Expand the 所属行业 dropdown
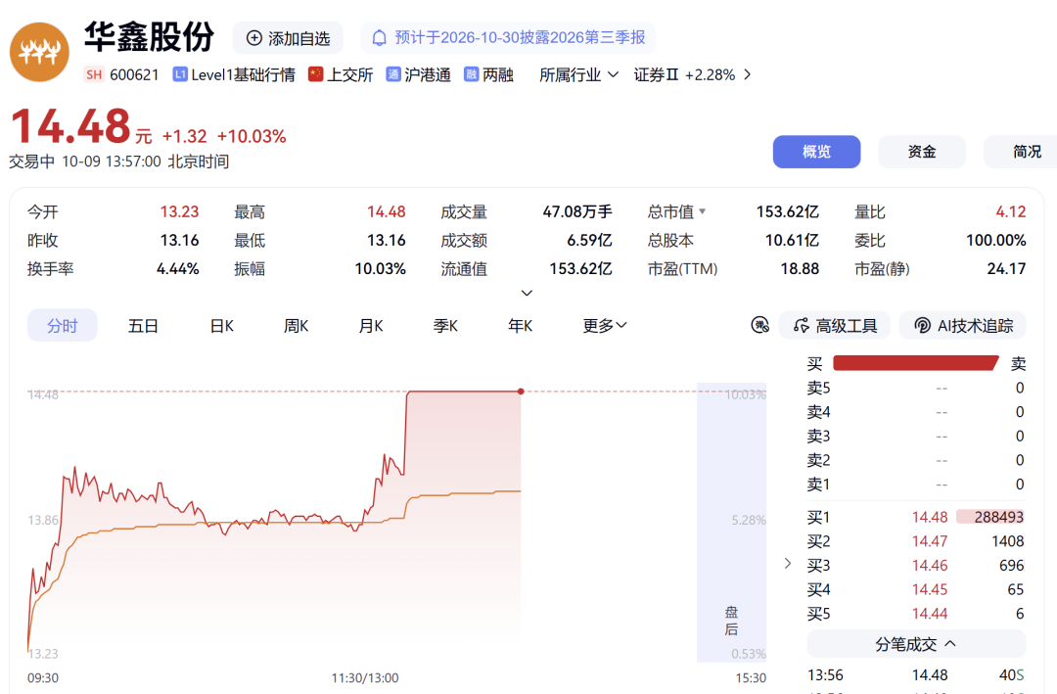The image size is (1057, 694). (578, 74)
